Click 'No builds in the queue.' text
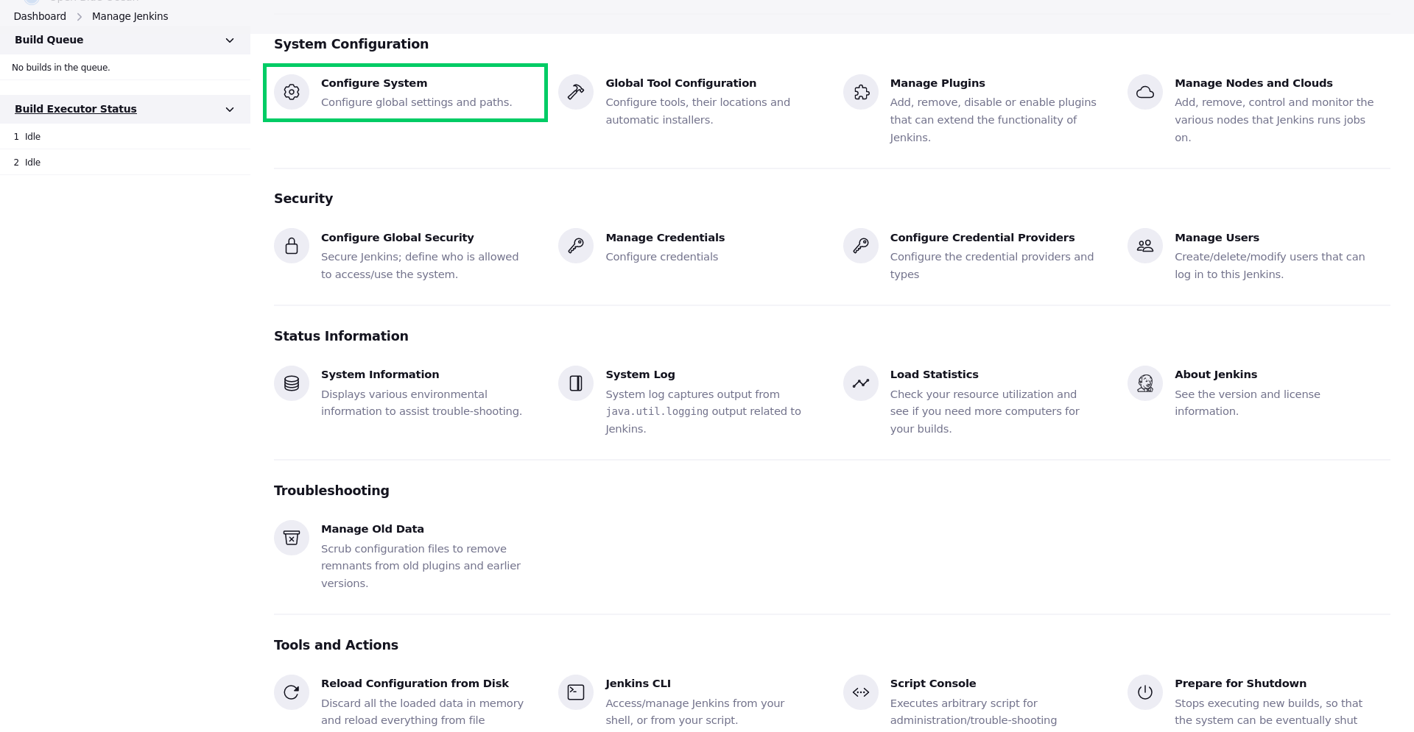This screenshot has width=1414, height=732. coord(61,68)
